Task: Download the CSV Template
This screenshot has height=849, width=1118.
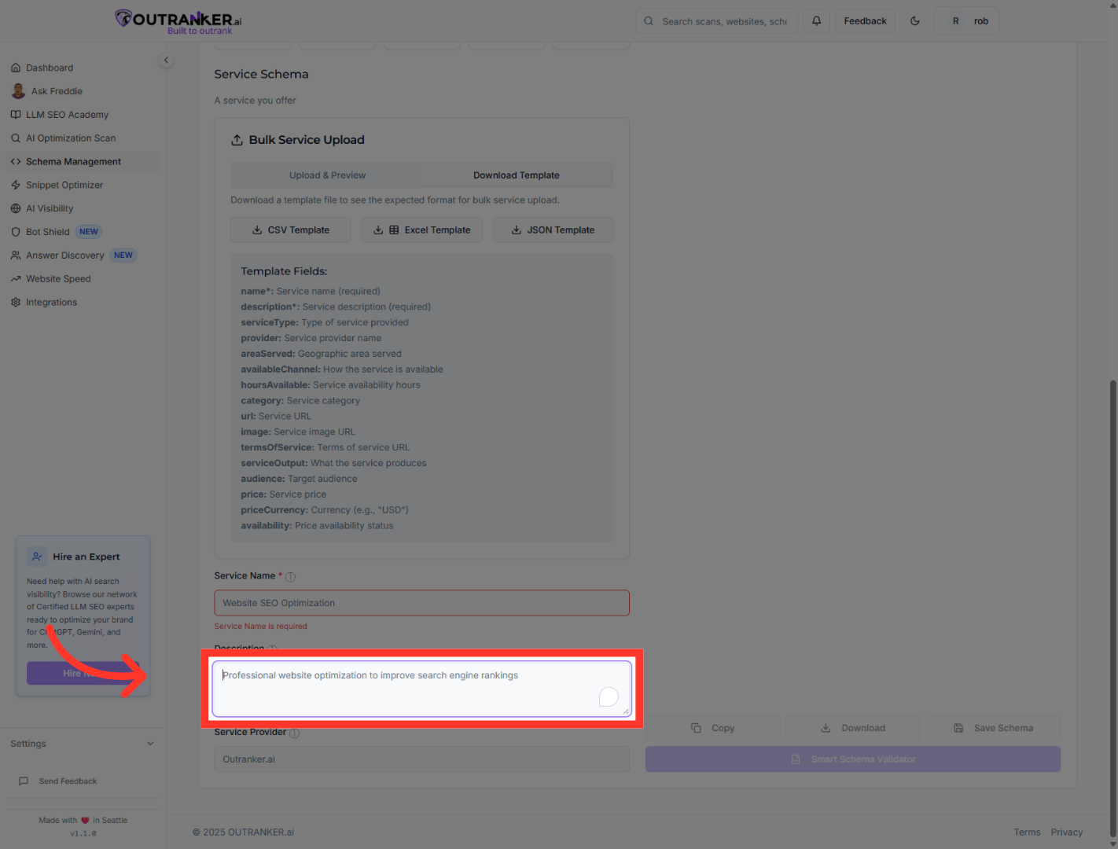Action: coord(290,230)
